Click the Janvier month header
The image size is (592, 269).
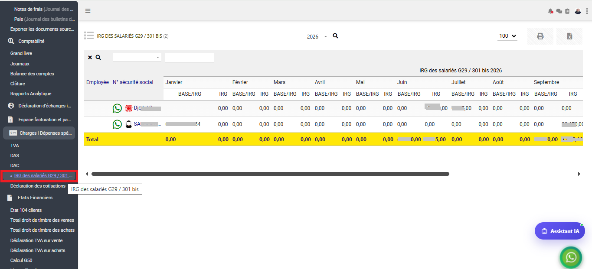[174, 82]
